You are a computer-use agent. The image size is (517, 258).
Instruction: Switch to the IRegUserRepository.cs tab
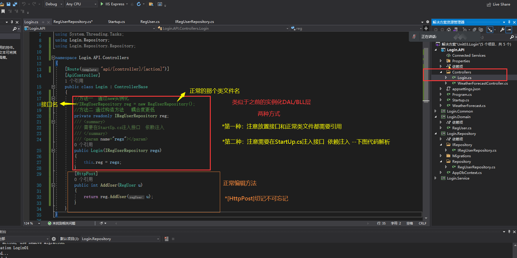pos(194,22)
